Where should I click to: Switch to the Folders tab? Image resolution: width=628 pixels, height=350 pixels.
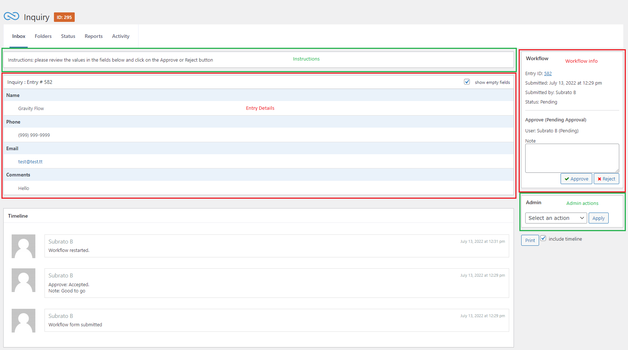(43, 36)
